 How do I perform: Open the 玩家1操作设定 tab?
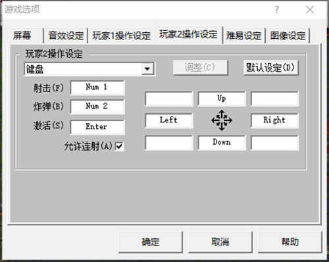(x=121, y=36)
